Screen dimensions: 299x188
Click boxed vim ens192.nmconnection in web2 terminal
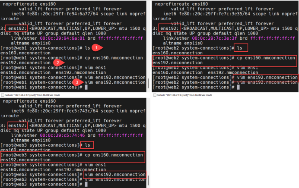267,78
